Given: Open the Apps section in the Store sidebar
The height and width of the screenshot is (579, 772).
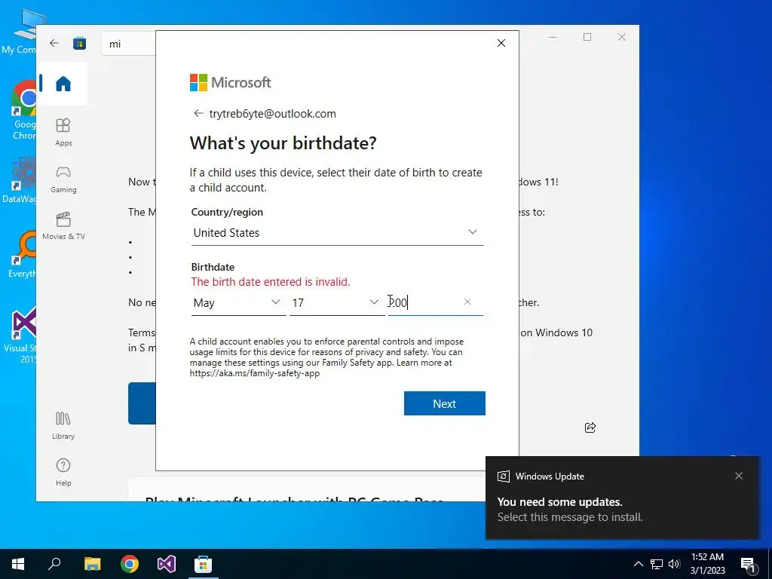Looking at the screenshot, I should tap(63, 132).
